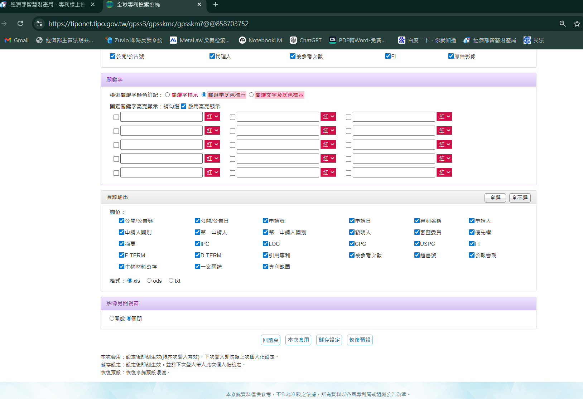Click the browser reload icon
583x399 pixels.
(20, 24)
